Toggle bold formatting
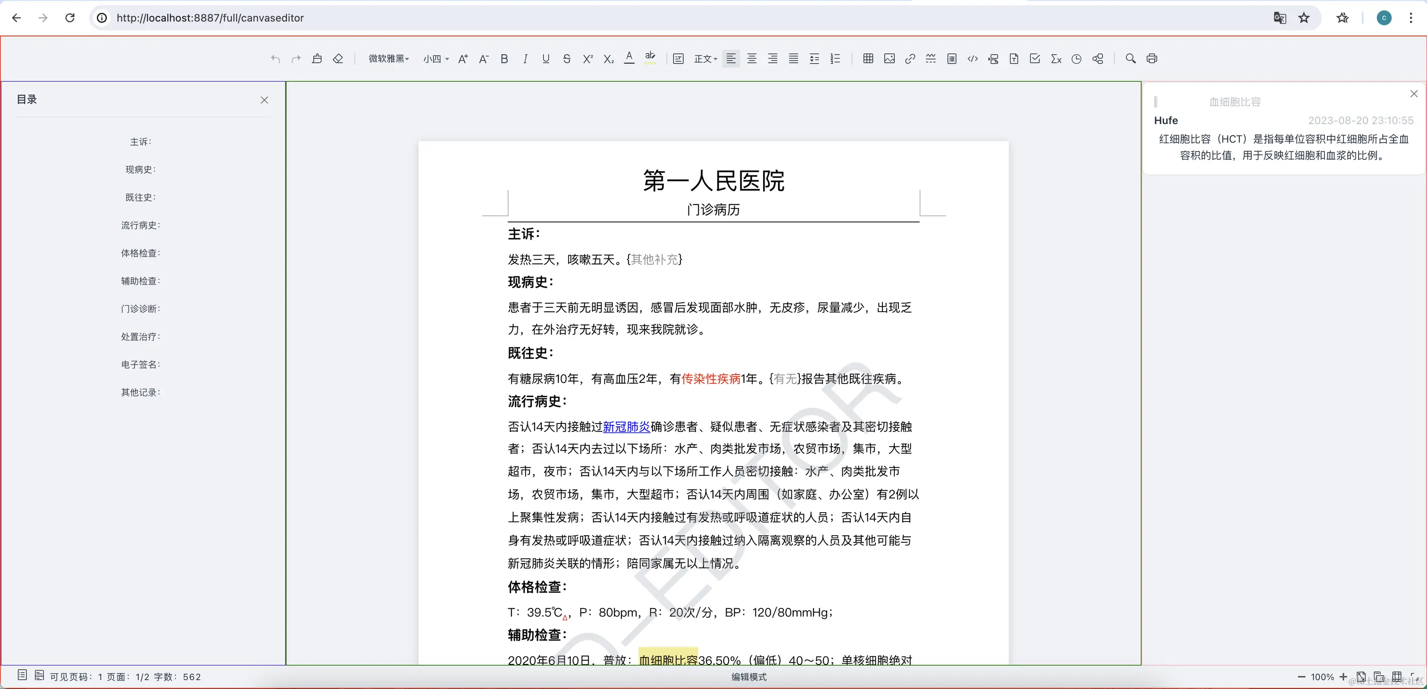 (x=504, y=58)
